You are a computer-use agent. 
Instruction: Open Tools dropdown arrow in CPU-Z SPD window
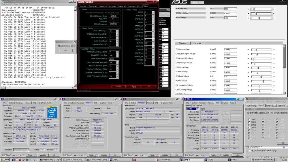pyautogui.click(x=219, y=155)
